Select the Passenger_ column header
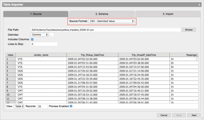The width and height of the screenshot is (204, 120). [184, 55]
